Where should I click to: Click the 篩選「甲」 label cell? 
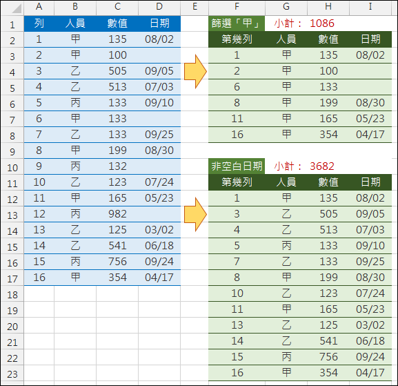pyautogui.click(x=237, y=23)
